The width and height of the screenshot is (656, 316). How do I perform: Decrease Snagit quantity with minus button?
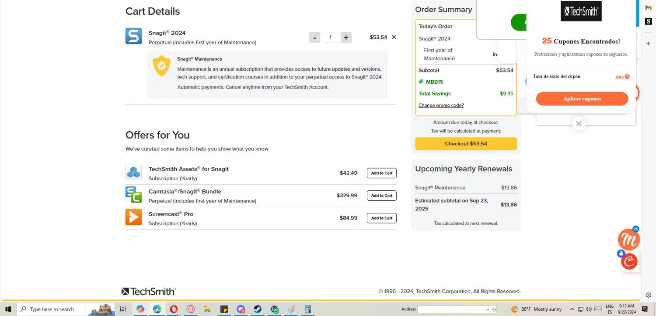pyautogui.click(x=314, y=38)
